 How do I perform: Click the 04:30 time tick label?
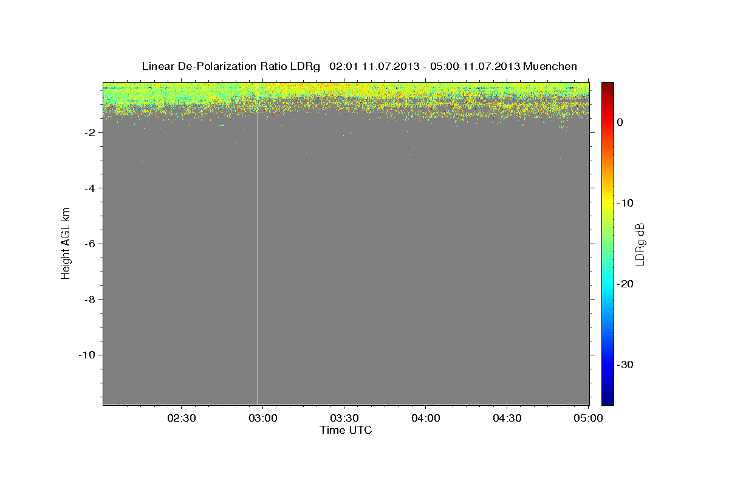click(x=507, y=418)
